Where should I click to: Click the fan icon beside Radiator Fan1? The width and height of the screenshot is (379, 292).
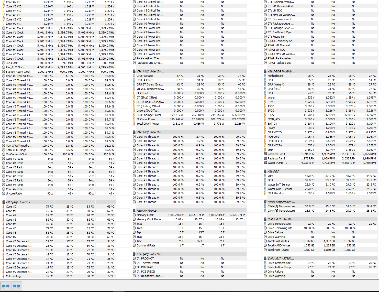click(x=265, y=154)
